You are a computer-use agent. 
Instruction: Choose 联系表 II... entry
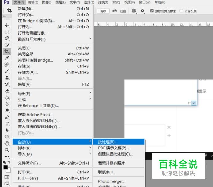click(x=119, y=172)
